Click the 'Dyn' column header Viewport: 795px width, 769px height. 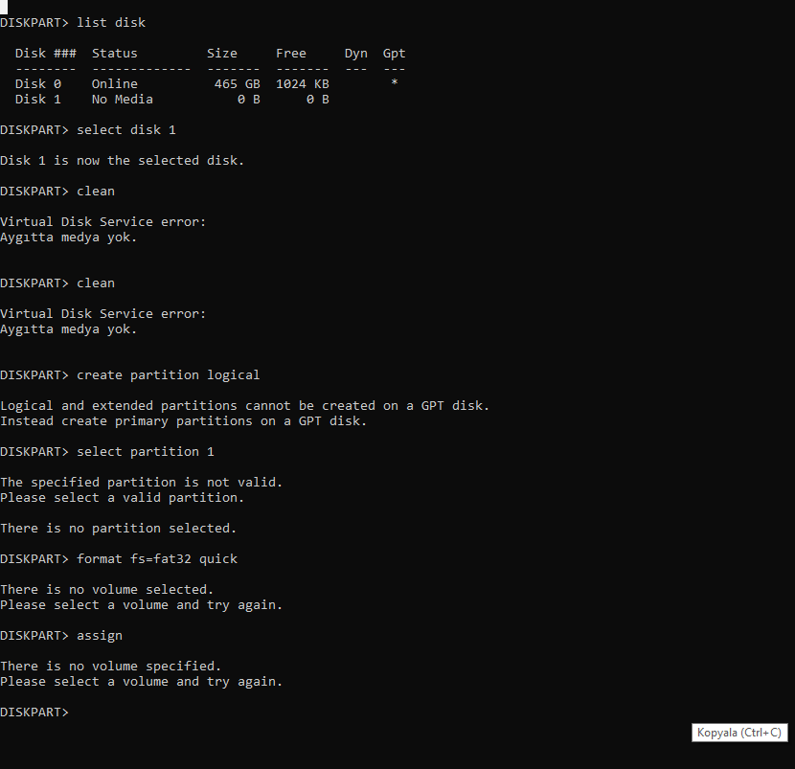[356, 54]
